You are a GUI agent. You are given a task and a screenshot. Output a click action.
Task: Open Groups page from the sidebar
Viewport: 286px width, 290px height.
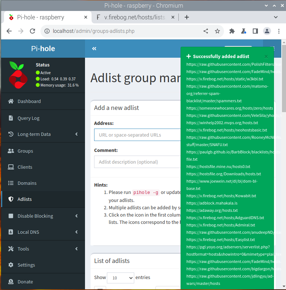click(x=43, y=151)
